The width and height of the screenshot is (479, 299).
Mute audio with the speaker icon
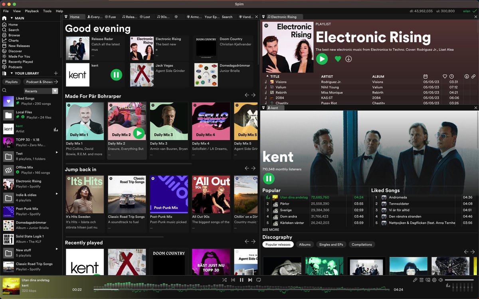(x=441, y=280)
